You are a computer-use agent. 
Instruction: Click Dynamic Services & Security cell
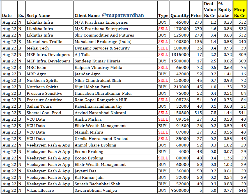[x=115, y=48]
